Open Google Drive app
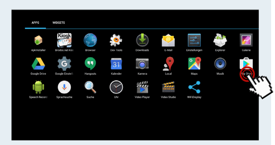Screen dimensions: 275x145 (x=38, y=64)
